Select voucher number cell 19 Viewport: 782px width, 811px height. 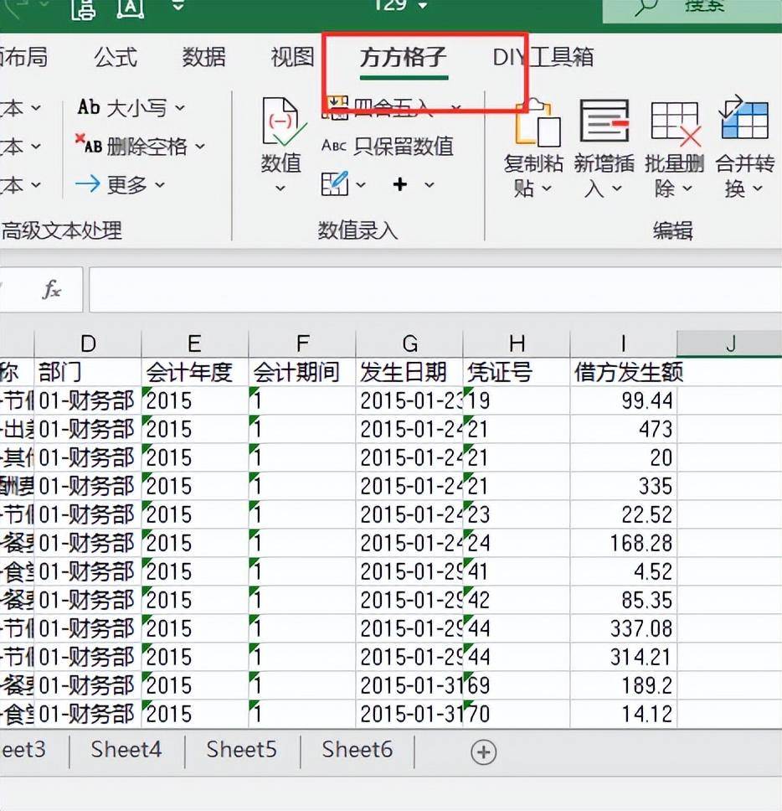coord(517,400)
